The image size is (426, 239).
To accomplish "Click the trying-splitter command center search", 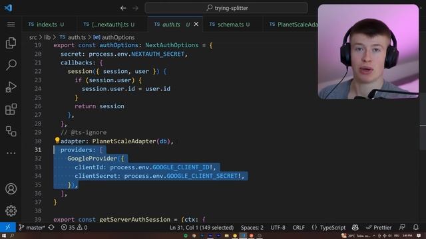I will 226,8.
